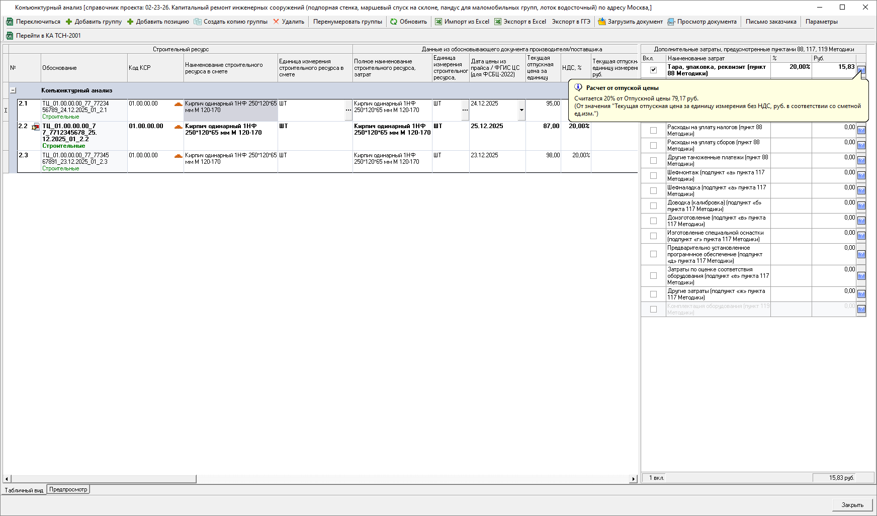
Task: Open 'Параметры' menu item
Action: coord(821,22)
